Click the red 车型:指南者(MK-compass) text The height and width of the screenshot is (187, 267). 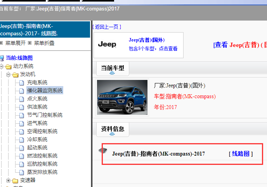[185, 96]
